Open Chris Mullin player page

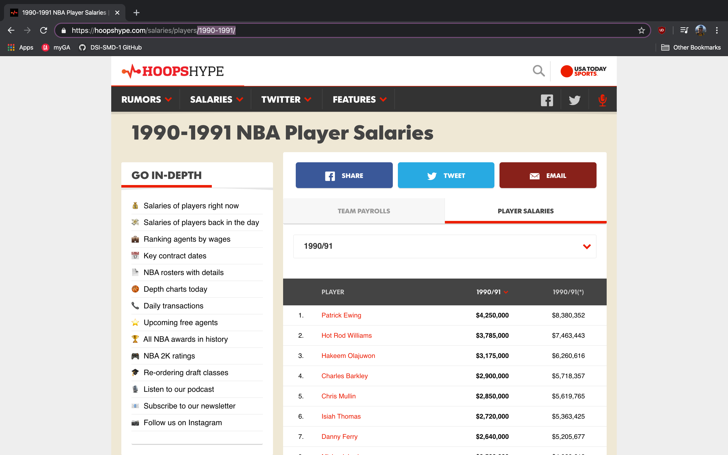(x=338, y=396)
